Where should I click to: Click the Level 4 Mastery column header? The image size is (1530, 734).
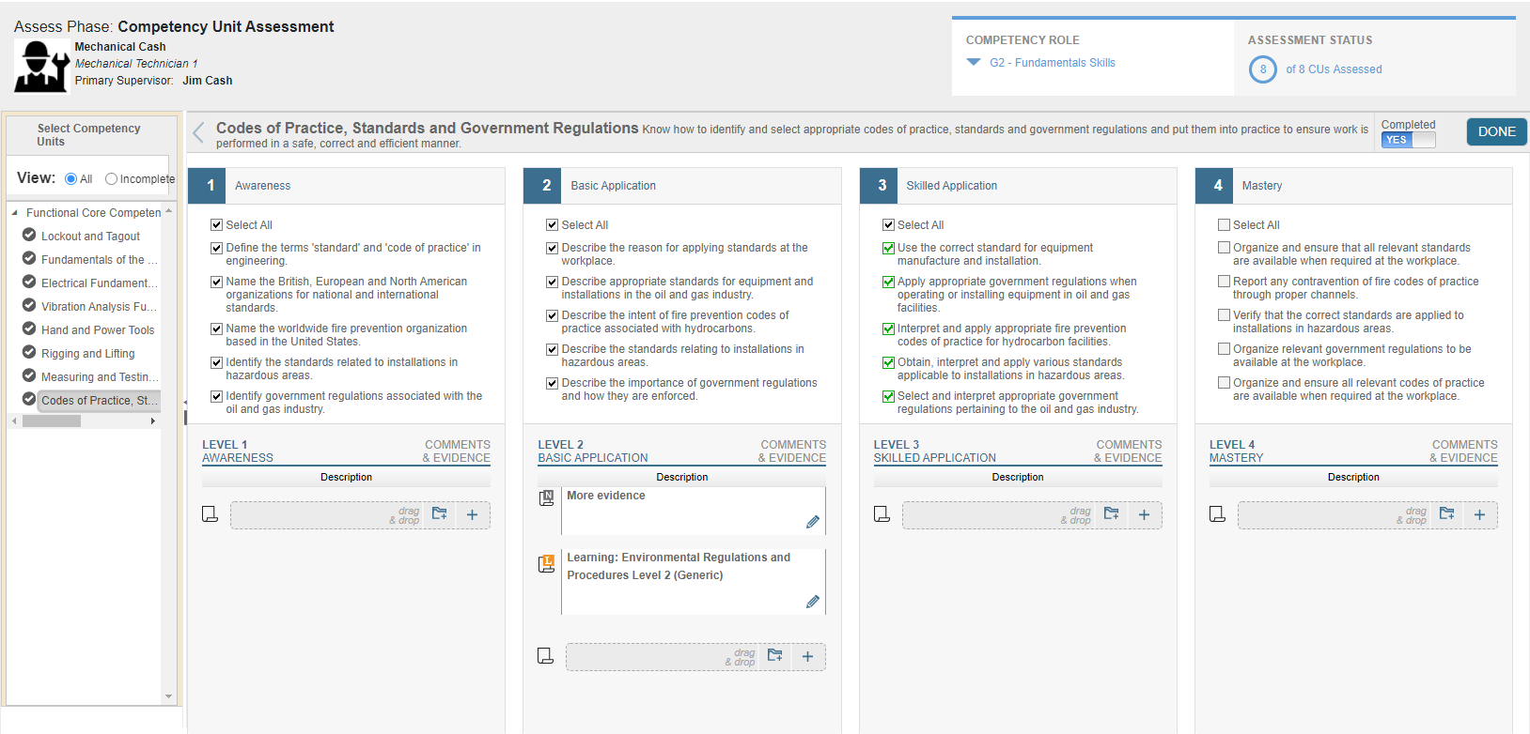click(x=1353, y=186)
